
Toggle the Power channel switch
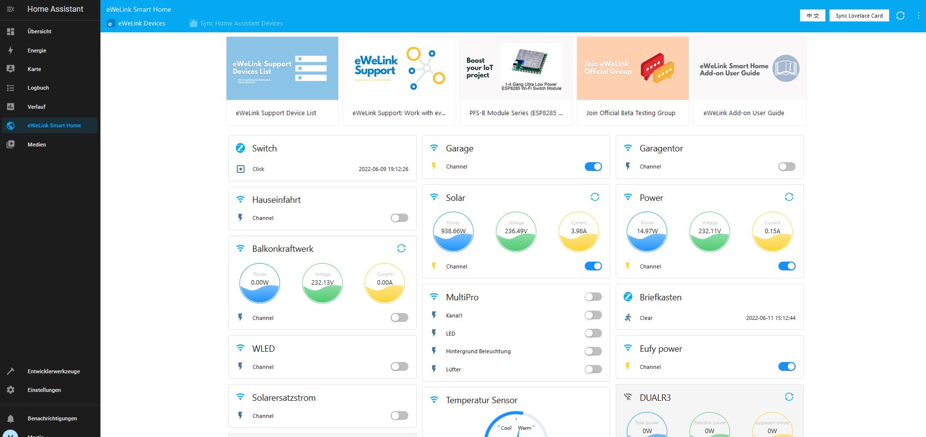[x=787, y=266]
